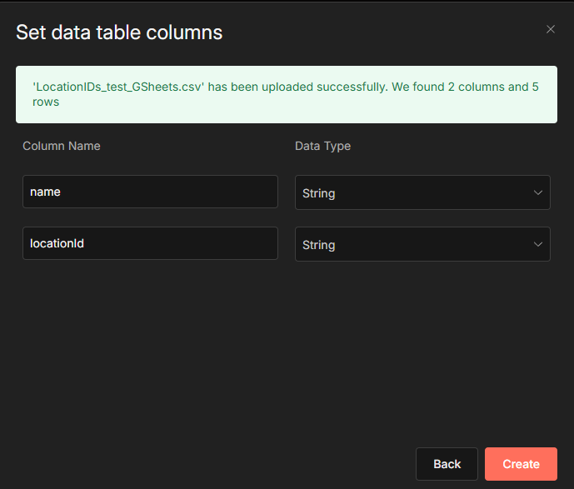Image resolution: width=574 pixels, height=489 pixels.
Task: Click the 'Data Type' header label
Action: pos(322,146)
